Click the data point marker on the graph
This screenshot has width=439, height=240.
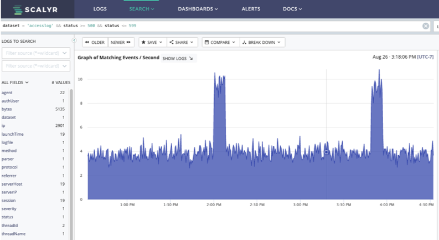327,152
